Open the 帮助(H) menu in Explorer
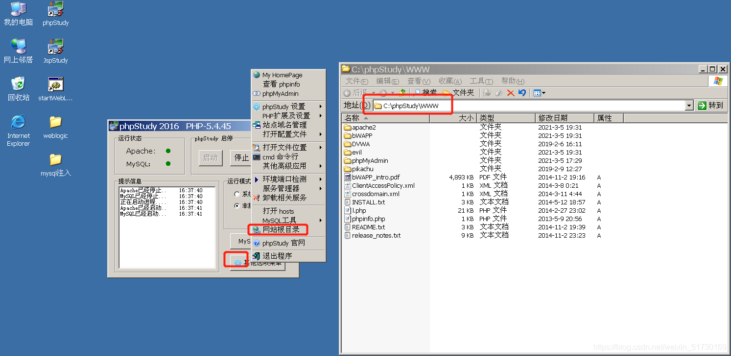 513,81
